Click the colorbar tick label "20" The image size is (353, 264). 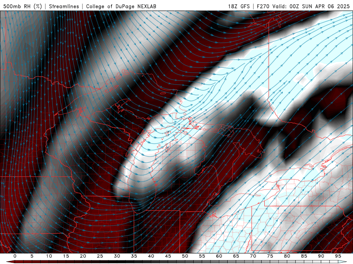coord(83,256)
